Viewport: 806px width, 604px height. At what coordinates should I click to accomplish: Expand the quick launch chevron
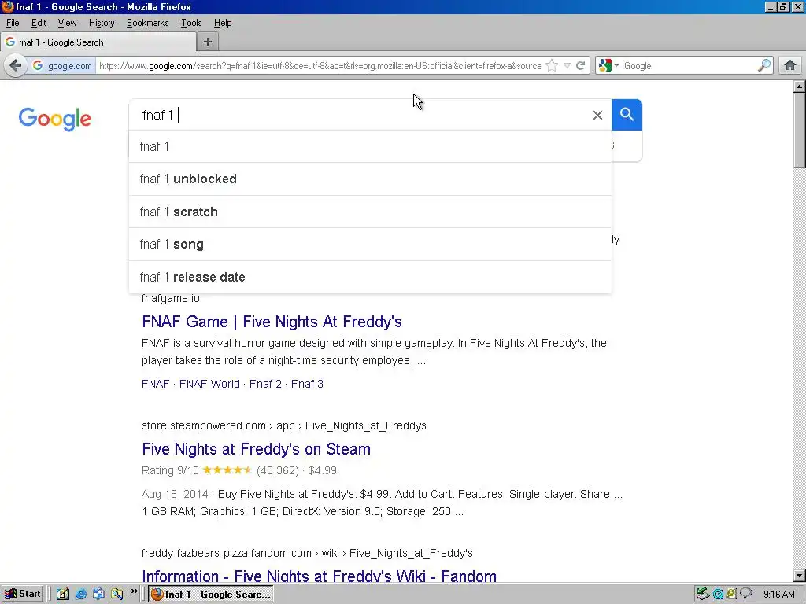pyautogui.click(x=134, y=591)
